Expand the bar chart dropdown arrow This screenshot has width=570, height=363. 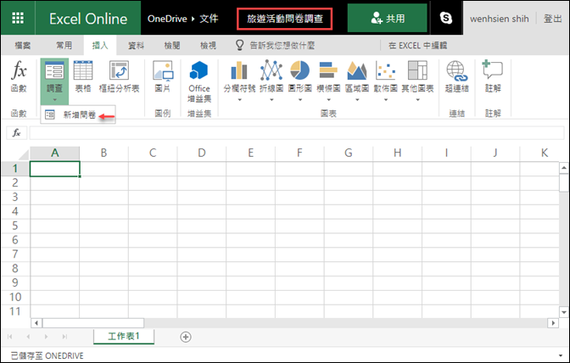click(328, 100)
